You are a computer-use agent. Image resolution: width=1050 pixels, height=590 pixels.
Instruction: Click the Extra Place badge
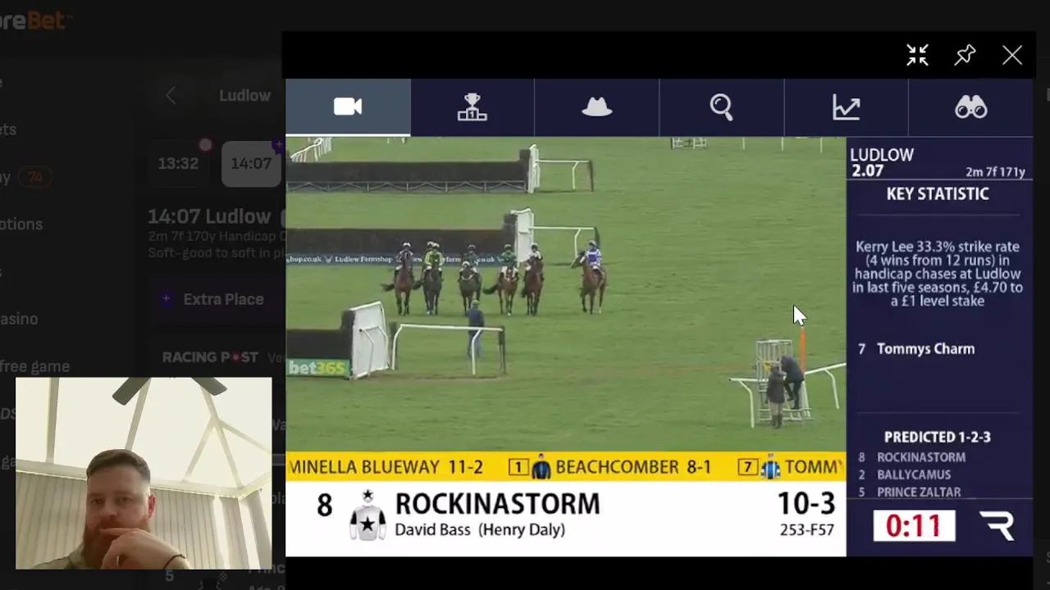click(x=215, y=299)
